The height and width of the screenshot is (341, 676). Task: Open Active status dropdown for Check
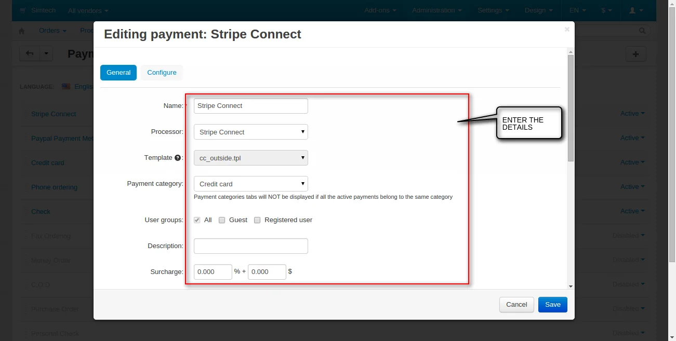(632, 211)
